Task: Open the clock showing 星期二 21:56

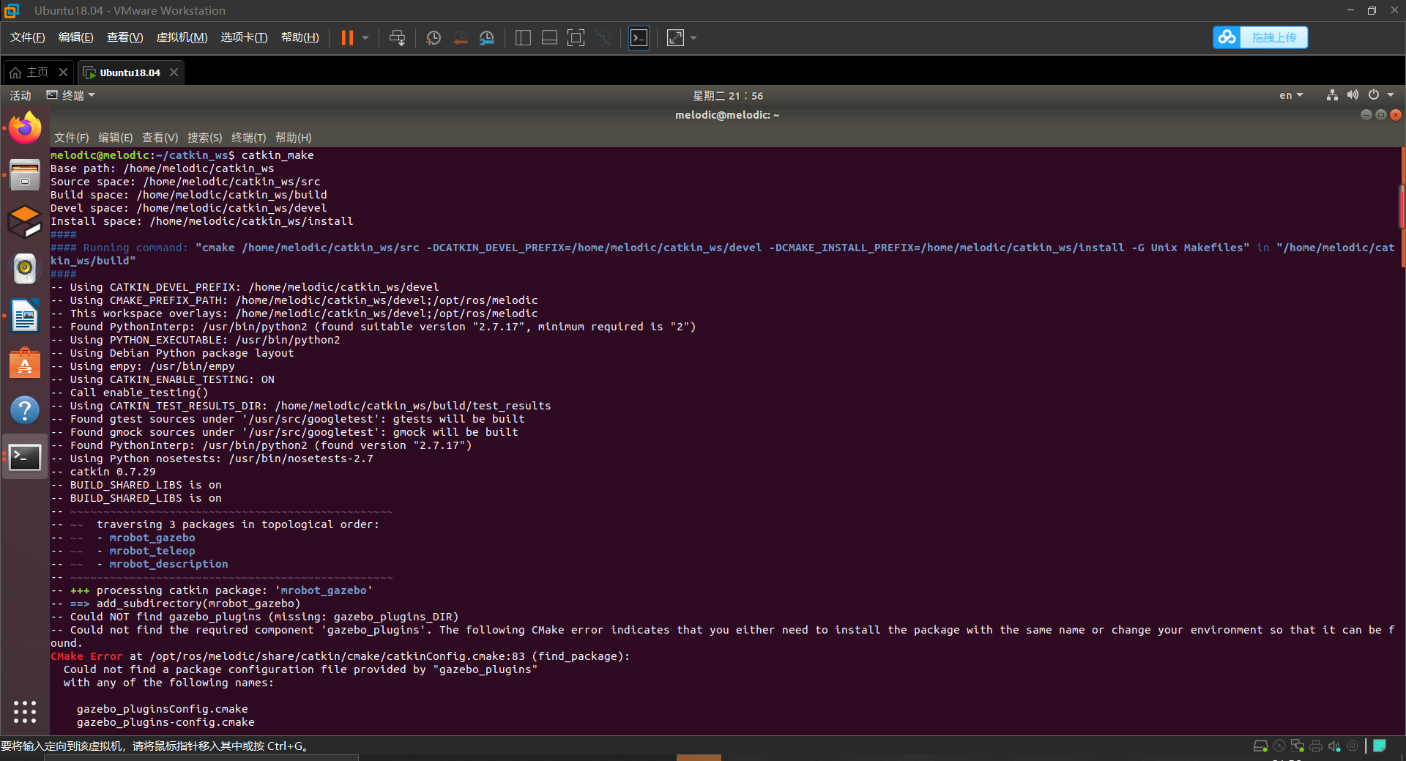Action: [x=728, y=95]
